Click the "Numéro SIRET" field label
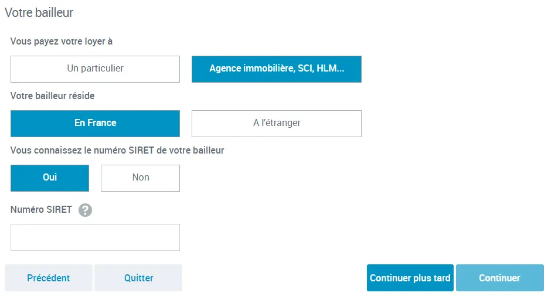The image size is (548, 296). pyautogui.click(x=41, y=209)
